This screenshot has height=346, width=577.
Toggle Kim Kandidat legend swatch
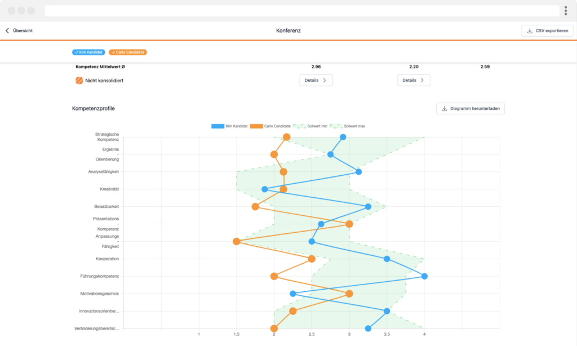[x=218, y=126]
